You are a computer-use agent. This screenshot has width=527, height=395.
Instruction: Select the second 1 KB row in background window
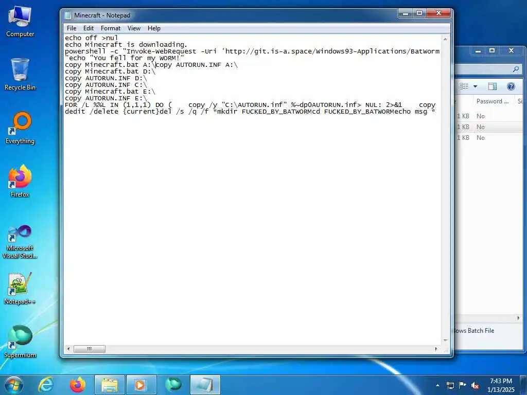pos(489,127)
